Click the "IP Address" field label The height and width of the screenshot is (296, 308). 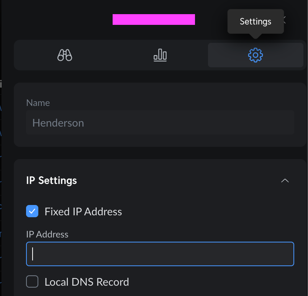point(47,234)
